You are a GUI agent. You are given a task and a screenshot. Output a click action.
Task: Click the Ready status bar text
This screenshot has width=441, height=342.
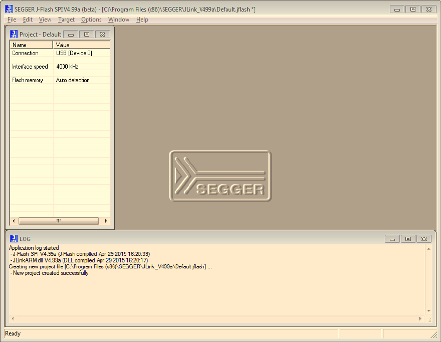[x=13, y=333]
